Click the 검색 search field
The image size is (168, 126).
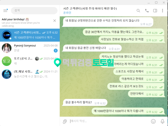click(34, 11)
